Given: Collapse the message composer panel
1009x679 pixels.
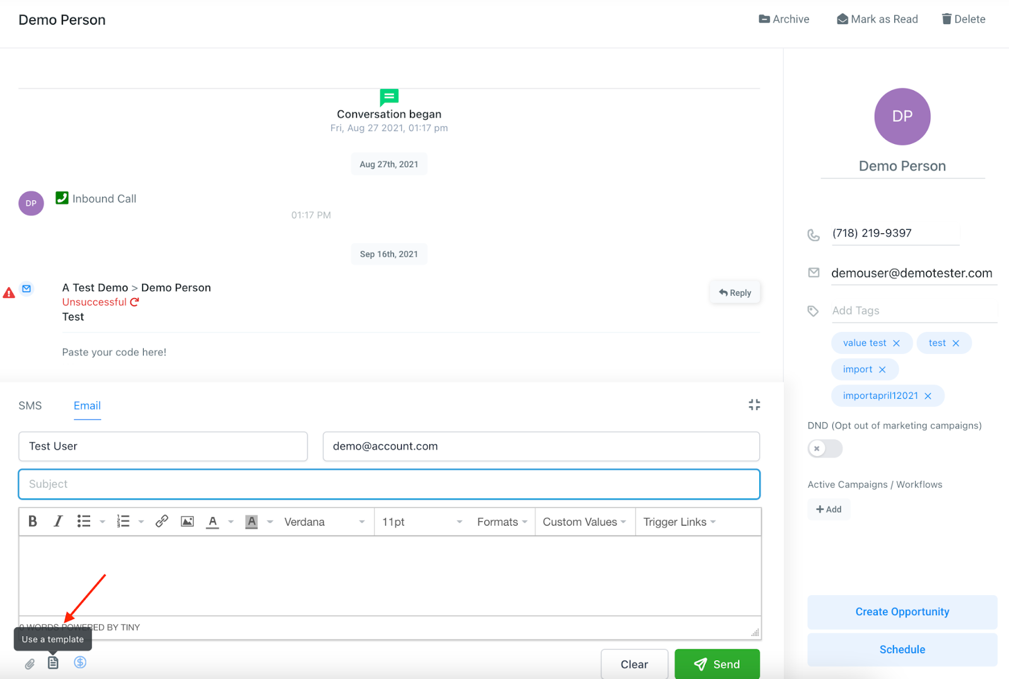Looking at the screenshot, I should pyautogui.click(x=754, y=404).
